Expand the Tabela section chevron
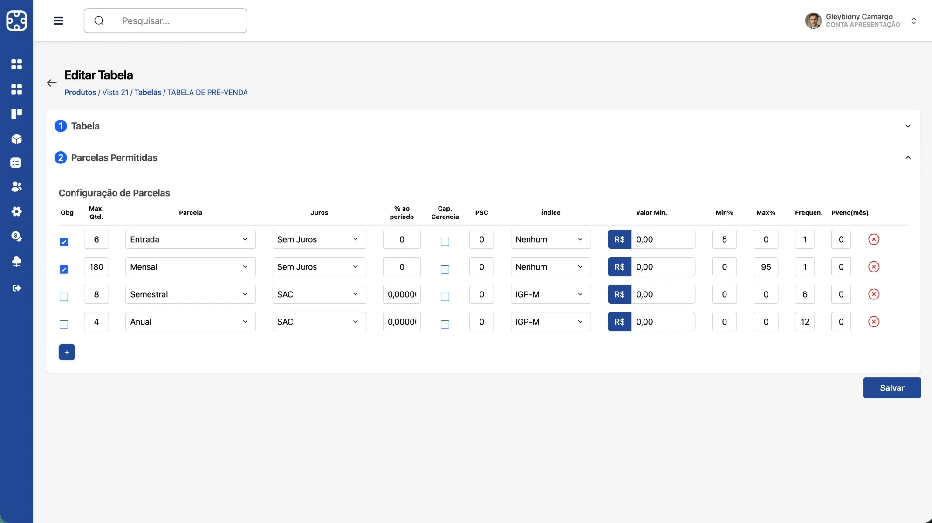This screenshot has height=523, width=932. [x=908, y=126]
